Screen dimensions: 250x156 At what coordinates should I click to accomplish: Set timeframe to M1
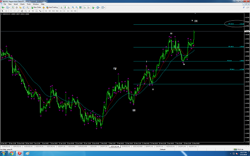click(x=46, y=11)
